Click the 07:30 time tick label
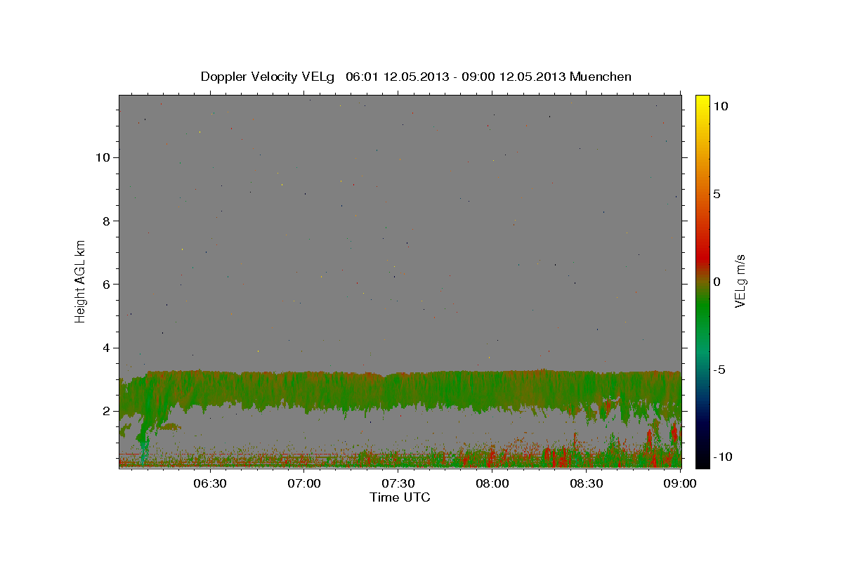This screenshot has width=843, height=562. [x=398, y=483]
